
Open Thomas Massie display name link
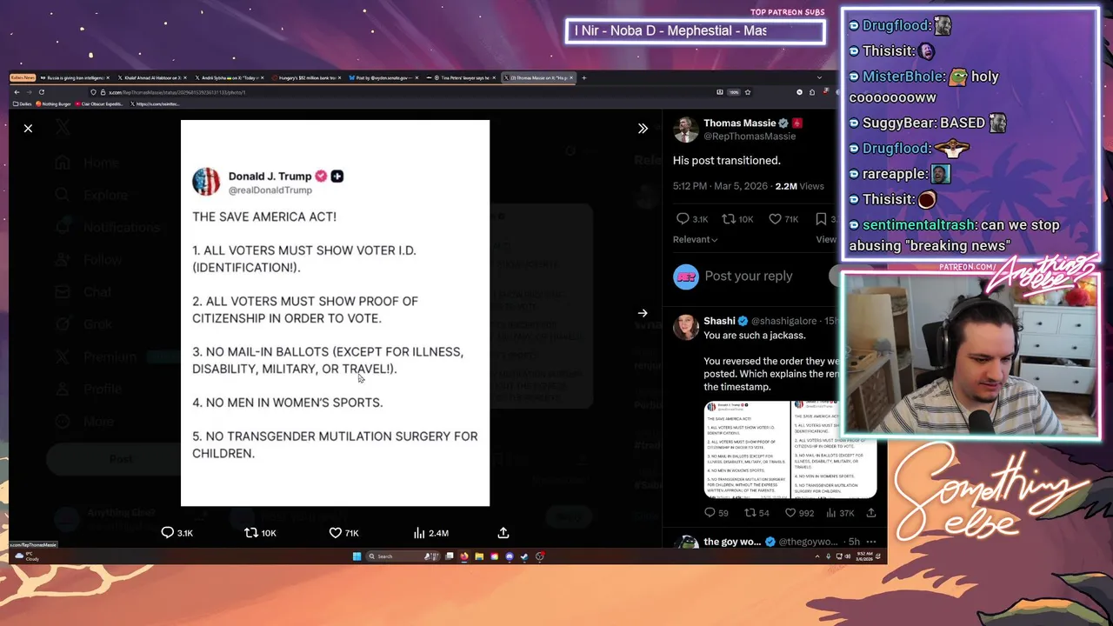pos(739,123)
